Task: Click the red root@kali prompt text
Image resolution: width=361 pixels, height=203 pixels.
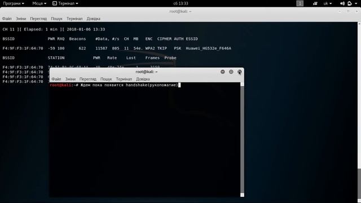Action: [60, 85]
